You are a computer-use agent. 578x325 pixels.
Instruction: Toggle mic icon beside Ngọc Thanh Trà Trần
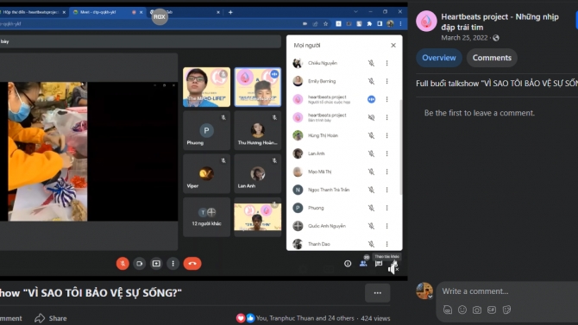371,190
